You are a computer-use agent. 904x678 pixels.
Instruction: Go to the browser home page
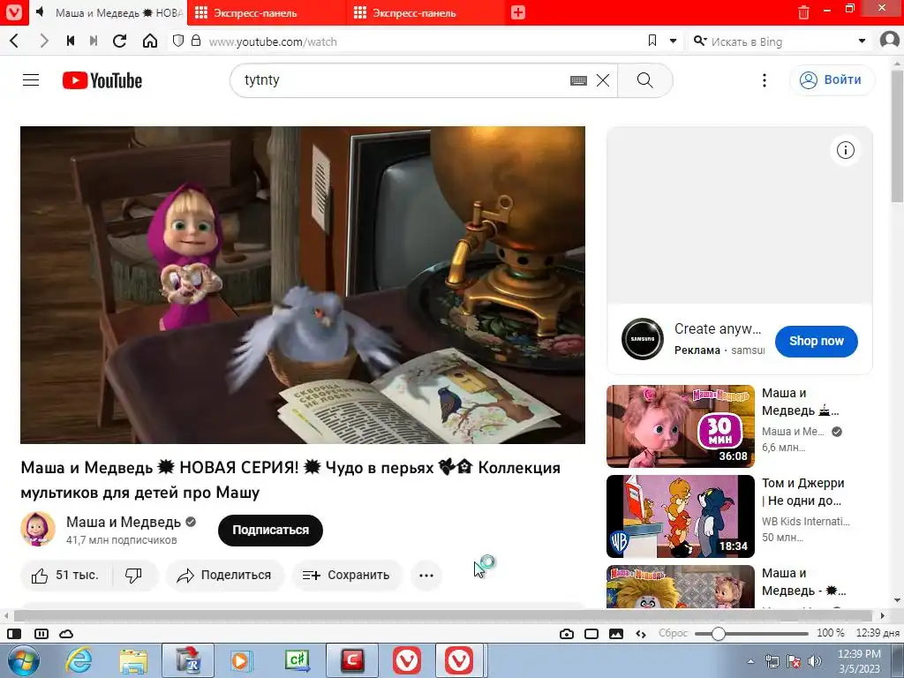[x=150, y=41]
